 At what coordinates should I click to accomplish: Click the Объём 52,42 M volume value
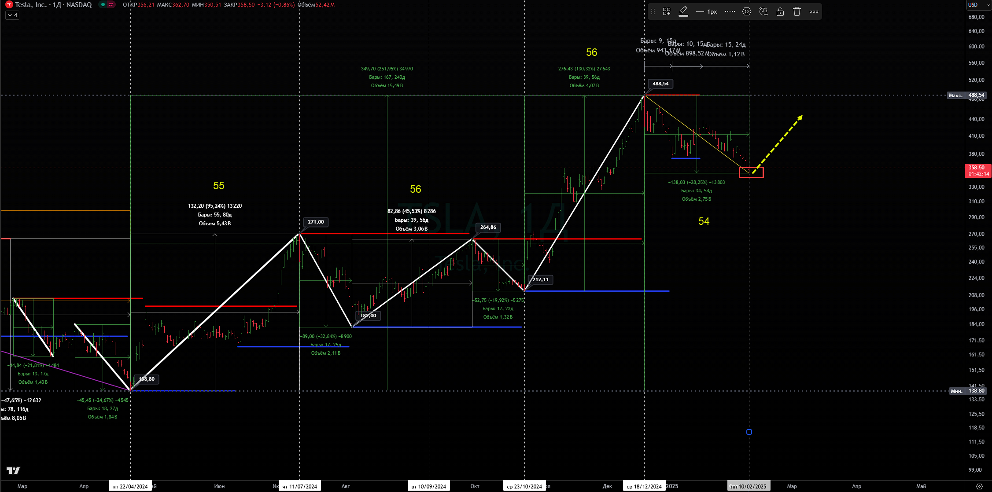pyautogui.click(x=316, y=5)
